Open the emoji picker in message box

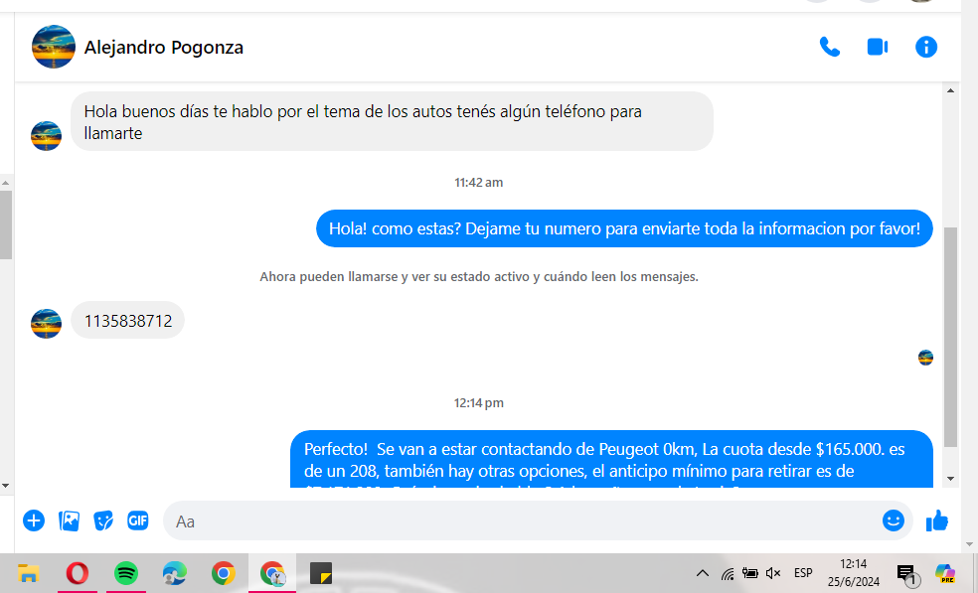tap(893, 520)
